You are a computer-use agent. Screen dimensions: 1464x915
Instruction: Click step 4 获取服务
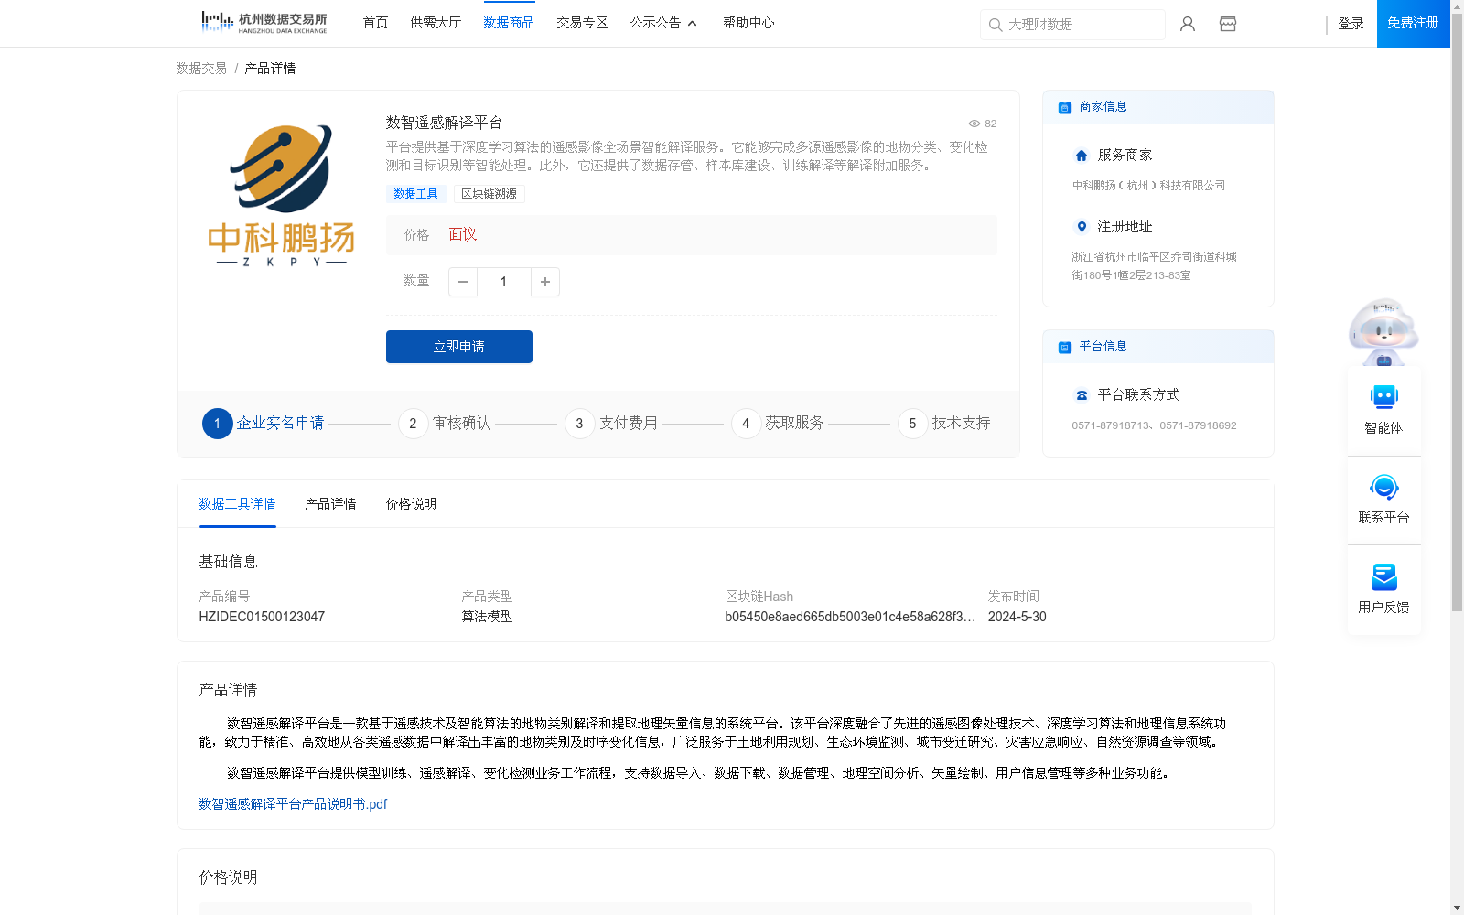(x=778, y=424)
